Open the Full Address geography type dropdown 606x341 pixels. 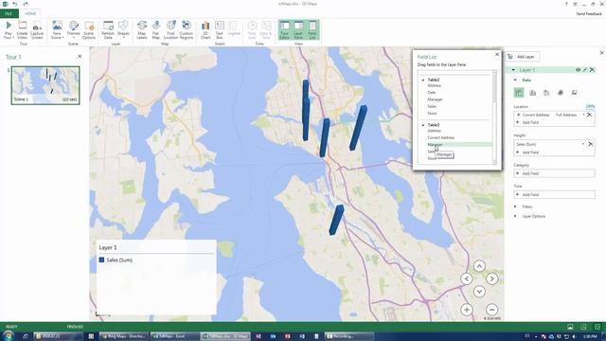(583, 115)
